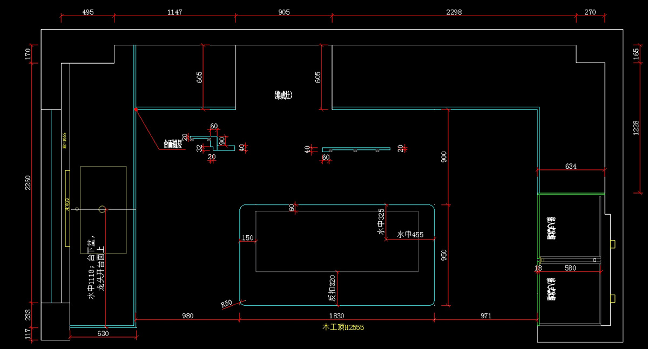Select the 1147 dimension text at top
648x349 pixels.
174,12
